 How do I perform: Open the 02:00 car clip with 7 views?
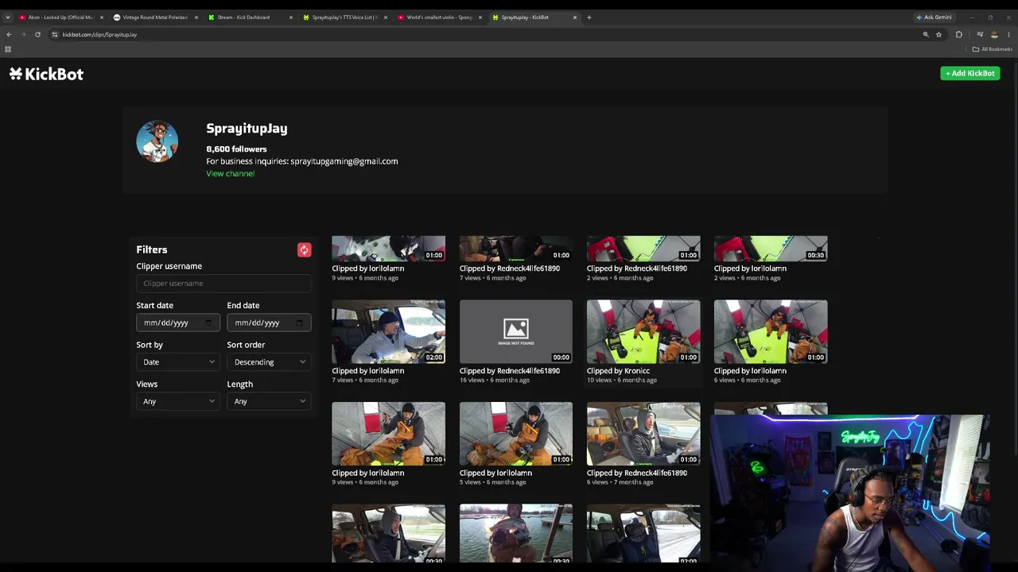coord(388,331)
